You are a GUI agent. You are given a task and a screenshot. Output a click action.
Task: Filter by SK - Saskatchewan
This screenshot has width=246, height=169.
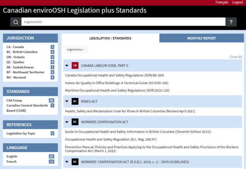(x=20, y=67)
